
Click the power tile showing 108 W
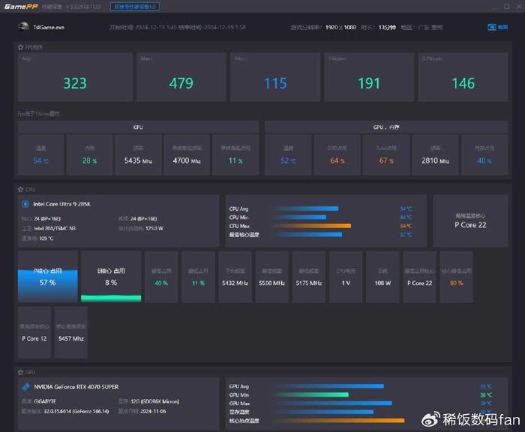tap(382, 277)
